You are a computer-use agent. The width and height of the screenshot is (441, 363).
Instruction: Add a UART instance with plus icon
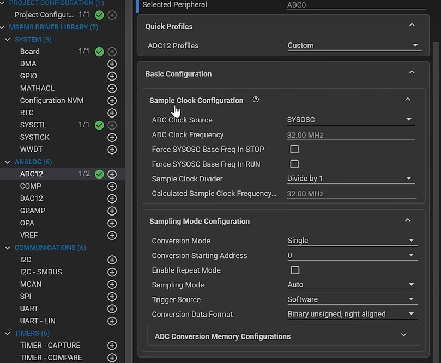coord(112,309)
